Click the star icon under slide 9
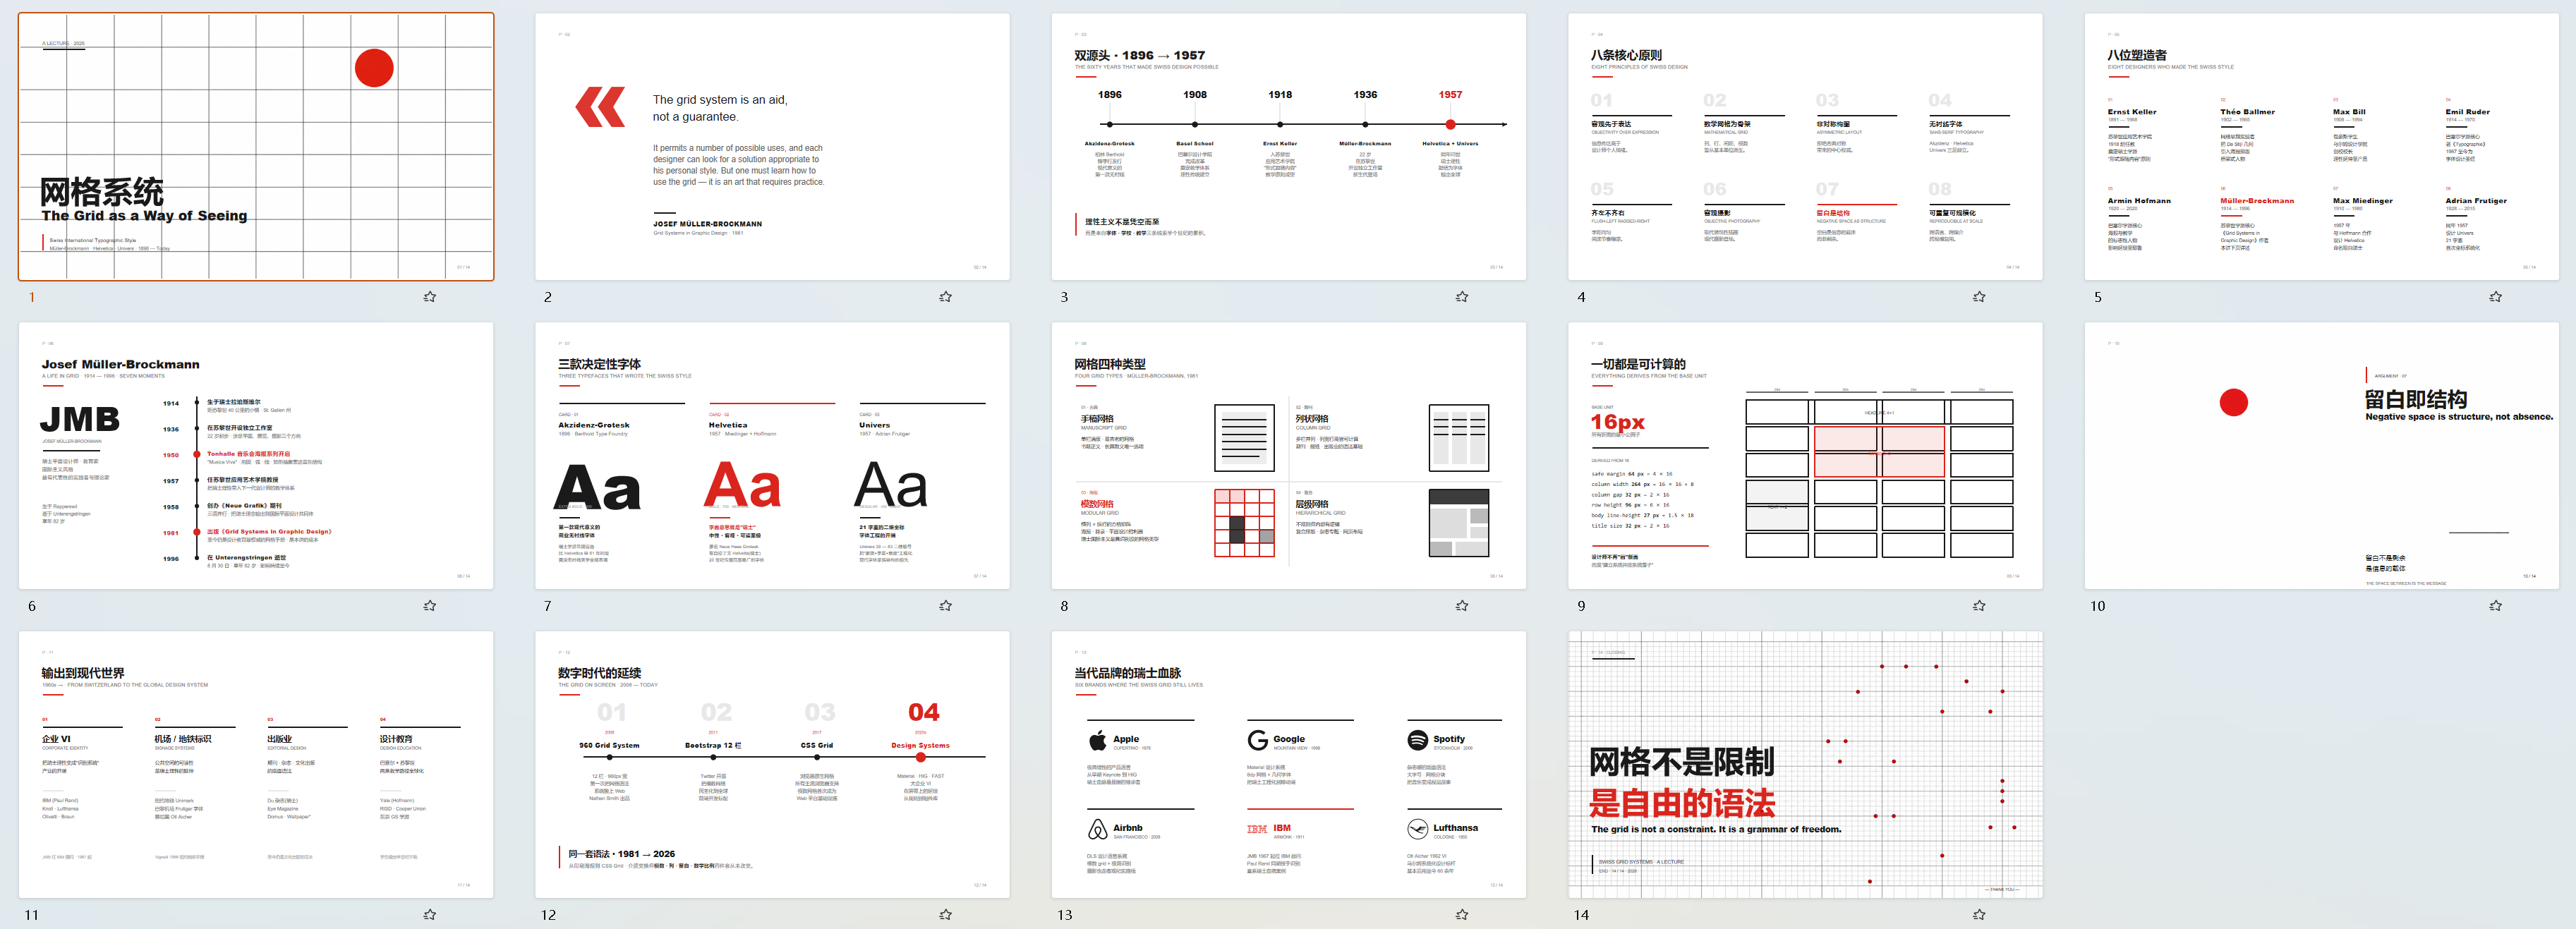 tap(1978, 606)
